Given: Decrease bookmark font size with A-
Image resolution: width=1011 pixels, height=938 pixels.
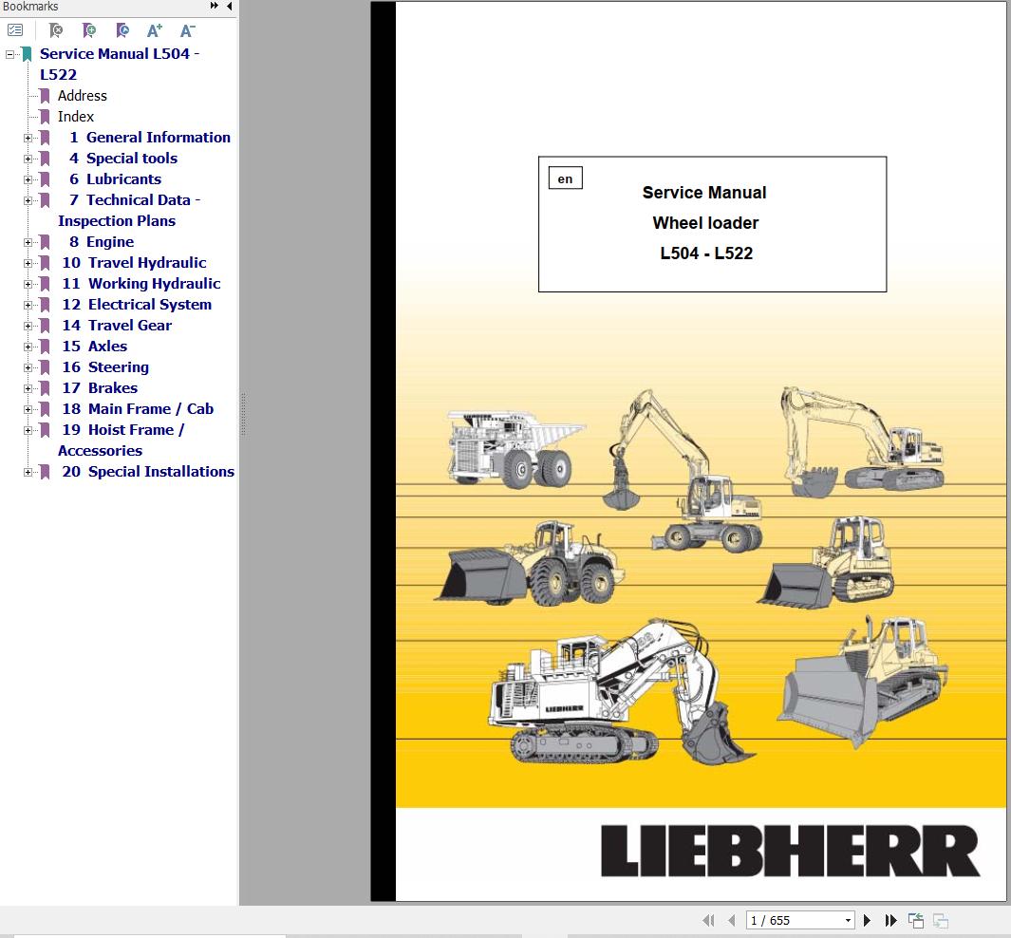Looking at the screenshot, I should (x=187, y=30).
